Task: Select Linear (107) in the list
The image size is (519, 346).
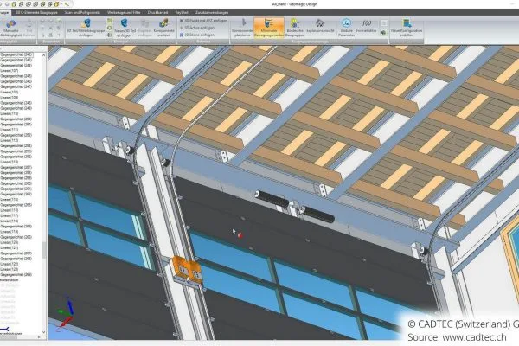Action: point(10,71)
